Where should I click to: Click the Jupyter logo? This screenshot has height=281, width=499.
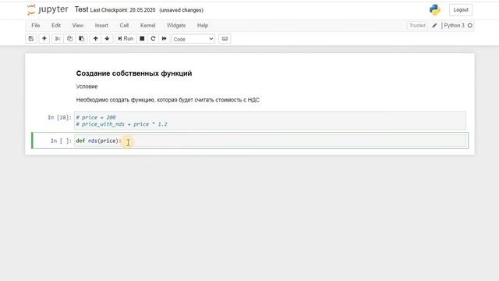pyautogui.click(x=48, y=10)
